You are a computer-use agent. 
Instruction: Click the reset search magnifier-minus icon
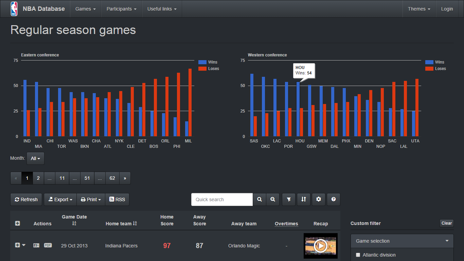pyautogui.click(x=273, y=199)
